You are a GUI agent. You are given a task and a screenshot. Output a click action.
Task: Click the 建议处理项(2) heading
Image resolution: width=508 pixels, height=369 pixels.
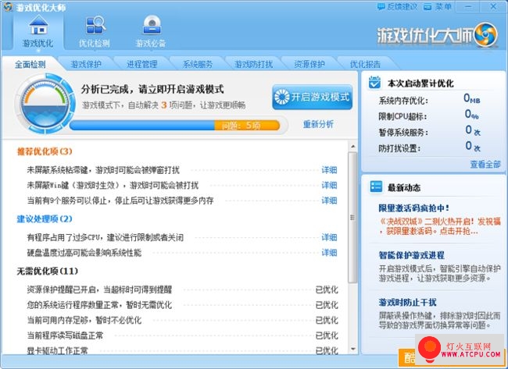[x=45, y=219]
